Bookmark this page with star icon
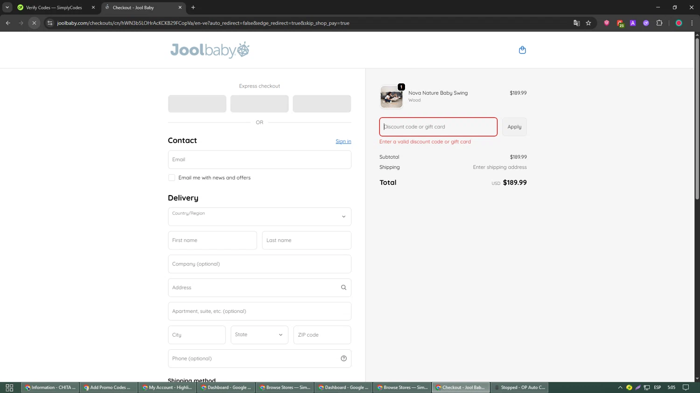This screenshot has height=393, width=700. pos(588,23)
